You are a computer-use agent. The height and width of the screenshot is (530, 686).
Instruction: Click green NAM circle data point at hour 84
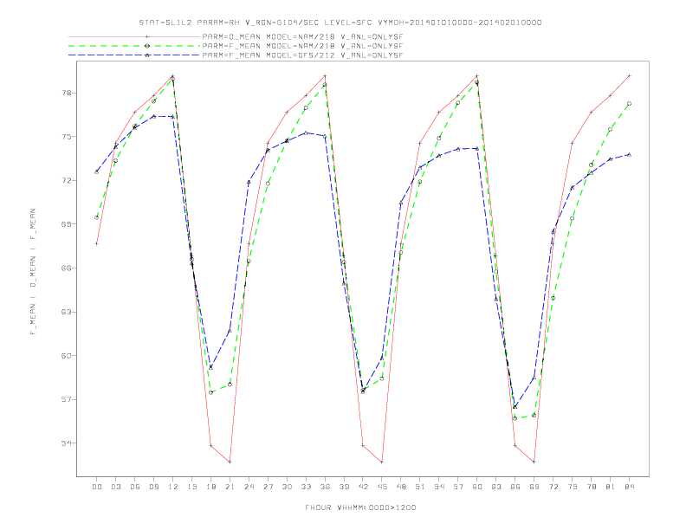pos(629,104)
